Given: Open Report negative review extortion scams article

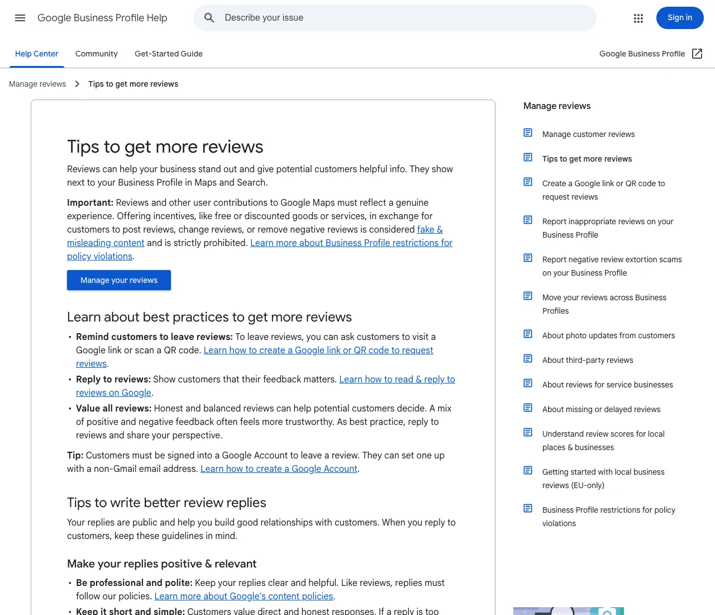Looking at the screenshot, I should 612,266.
